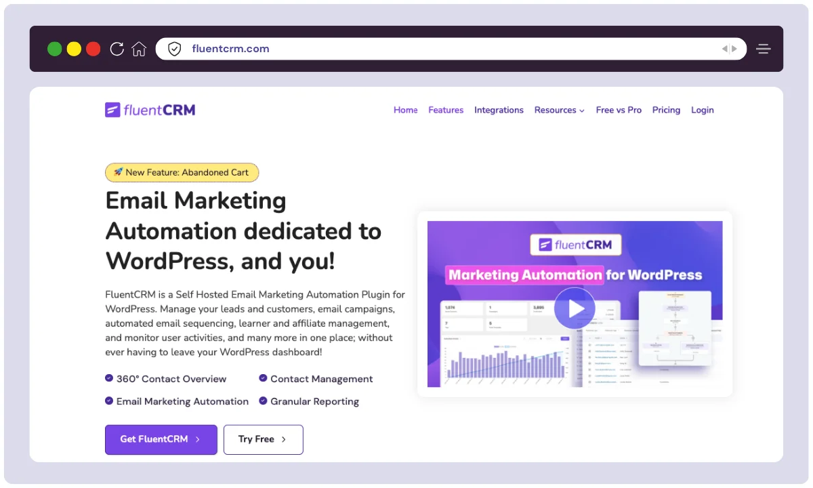Click the Contact Management text
Screen dimensions: 813x488
[x=322, y=379]
